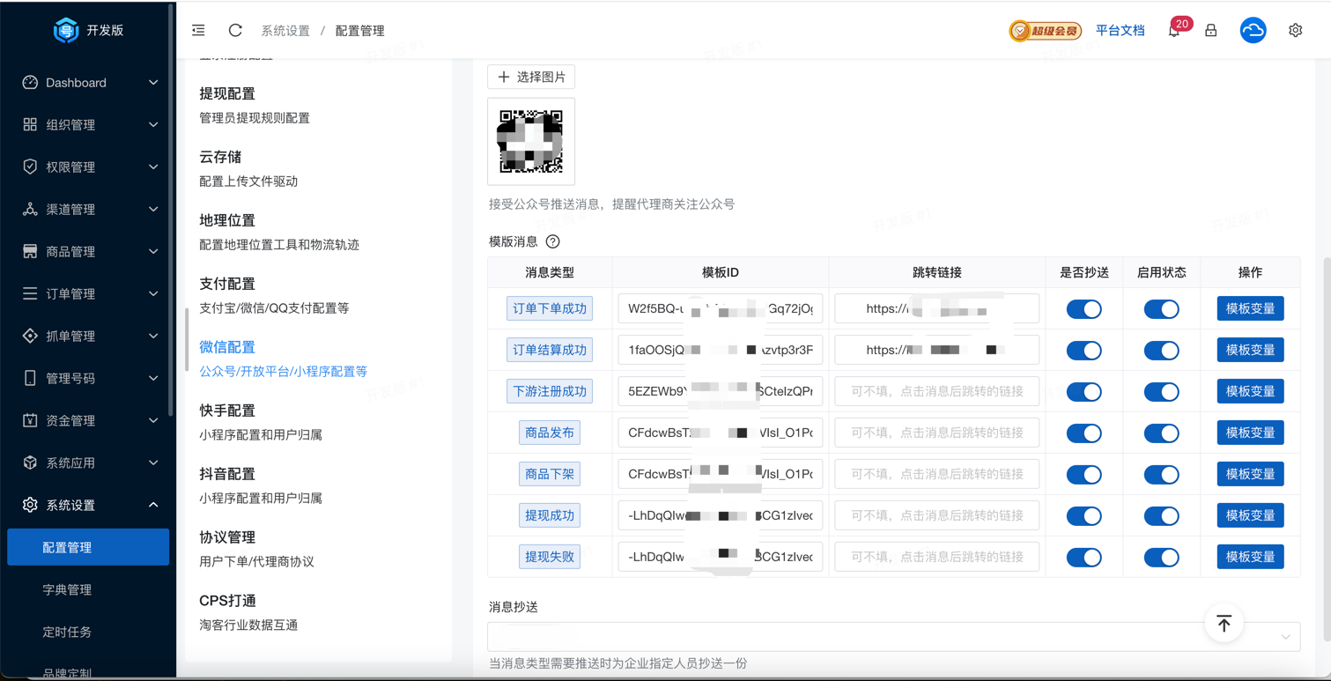This screenshot has width=1331, height=681.
Task: Click the 选择图片 upload button
Action: click(531, 77)
